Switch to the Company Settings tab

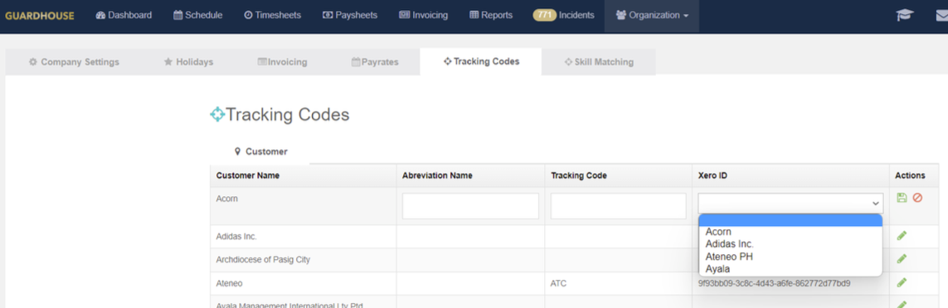coord(74,61)
